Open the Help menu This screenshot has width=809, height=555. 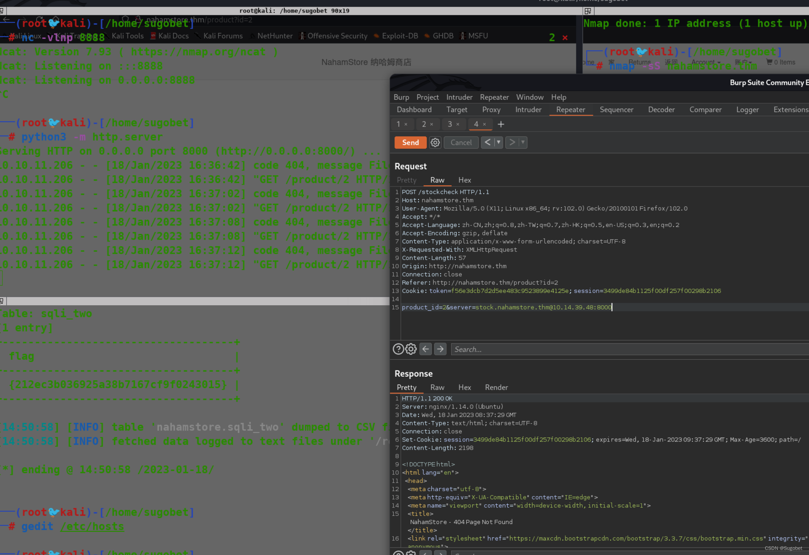(x=558, y=97)
